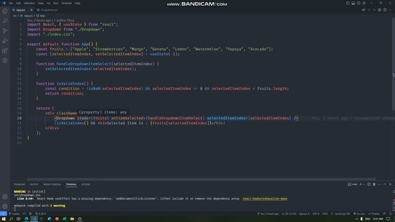Kill the terminal with trash icon
Viewport: 395px width, 222px height.
click(x=374, y=184)
